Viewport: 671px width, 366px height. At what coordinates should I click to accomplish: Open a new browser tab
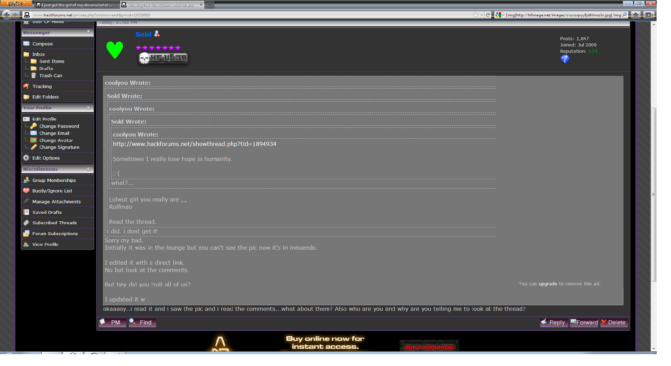click(x=209, y=5)
